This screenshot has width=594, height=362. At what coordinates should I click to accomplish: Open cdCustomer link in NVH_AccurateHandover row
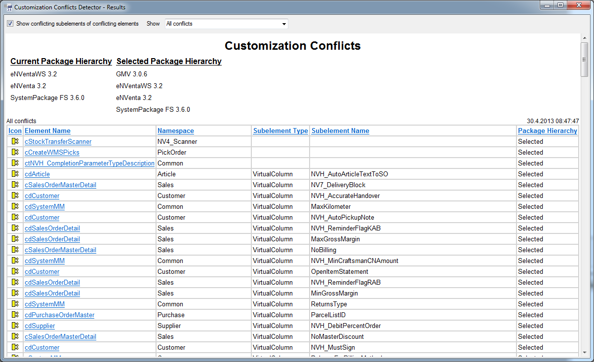click(x=42, y=196)
